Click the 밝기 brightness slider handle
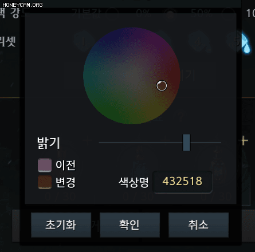This screenshot has height=252, width=255. coord(186,143)
